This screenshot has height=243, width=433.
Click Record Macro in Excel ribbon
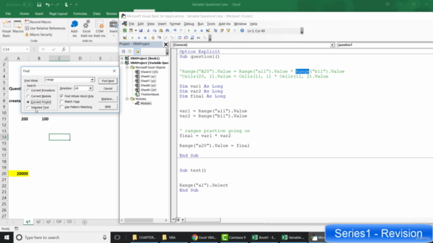pyautogui.click(x=38, y=22)
